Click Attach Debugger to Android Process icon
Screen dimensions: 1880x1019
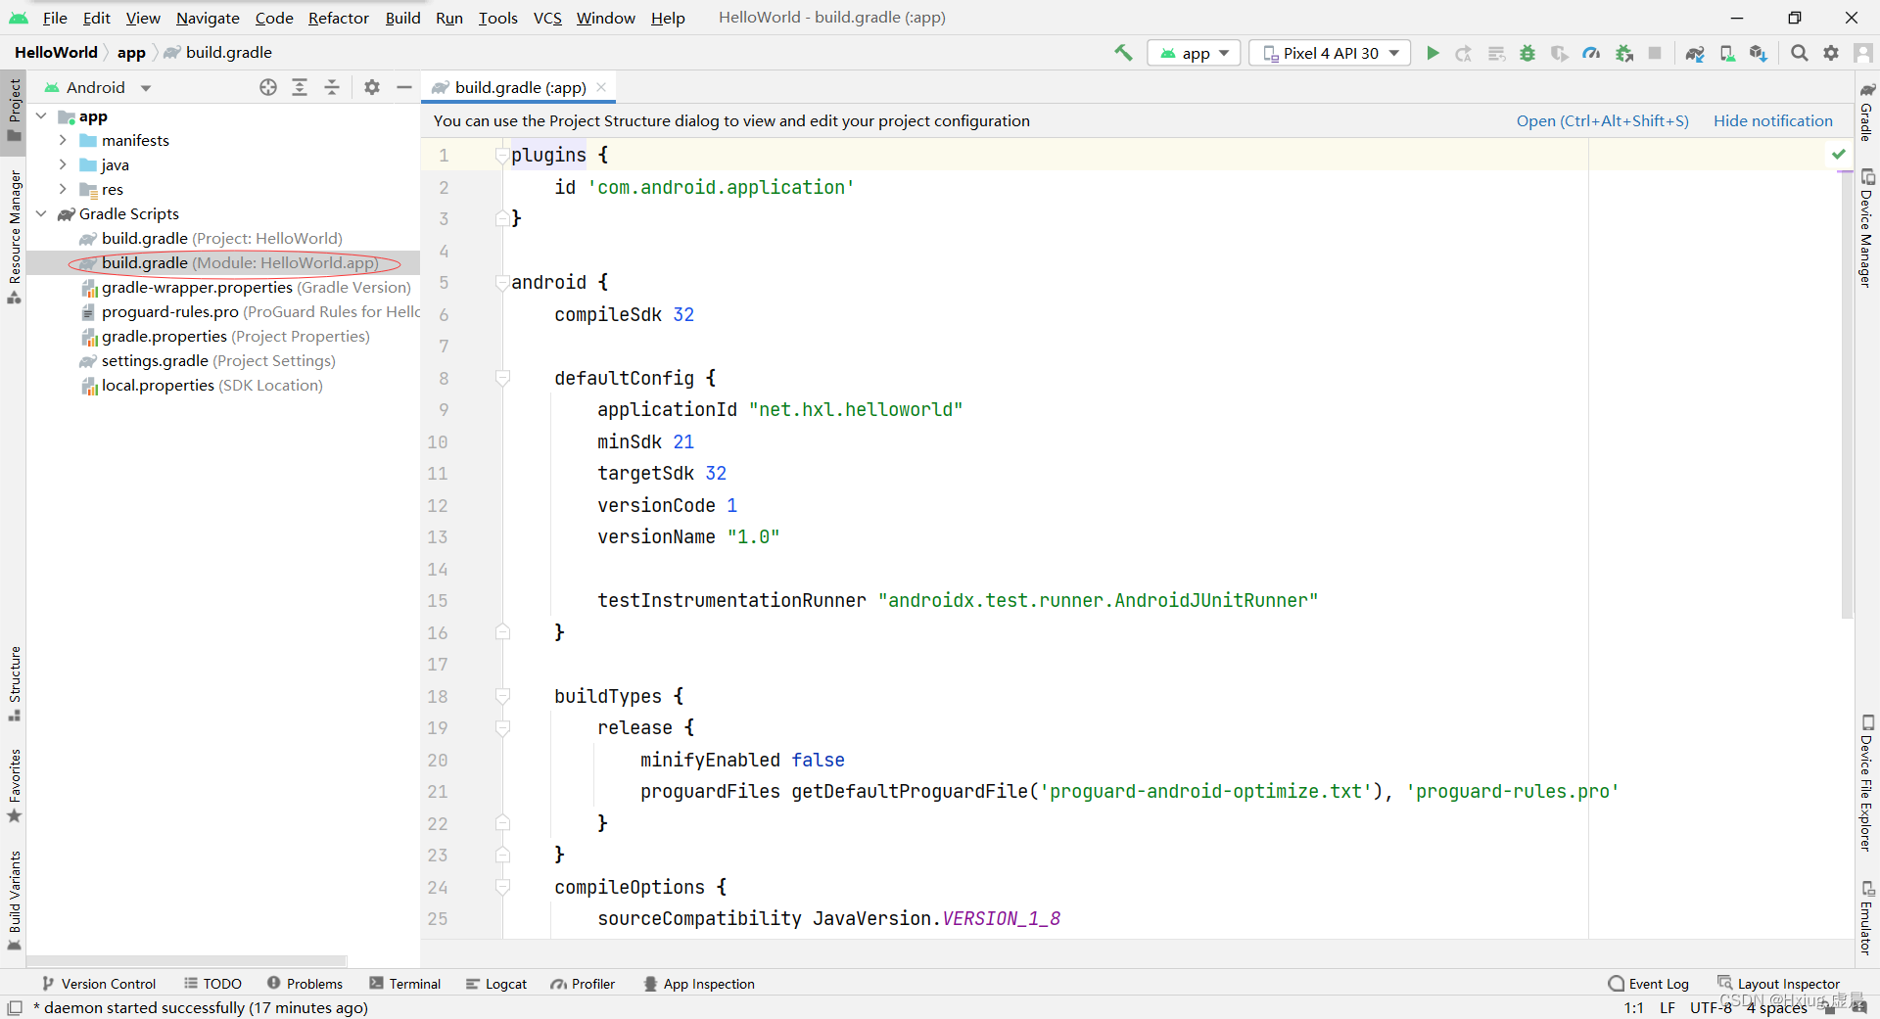pyautogui.click(x=1624, y=53)
